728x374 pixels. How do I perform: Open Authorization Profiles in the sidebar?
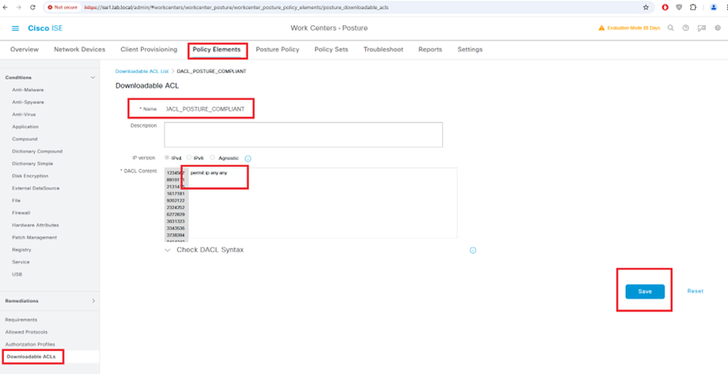[x=30, y=344]
